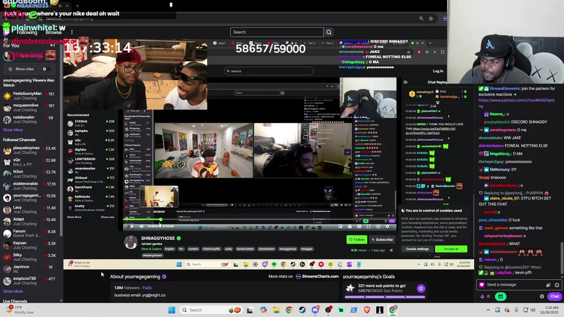Open the chat celebration icon in the message box
Screen dimensions: 564x317
point(548,285)
